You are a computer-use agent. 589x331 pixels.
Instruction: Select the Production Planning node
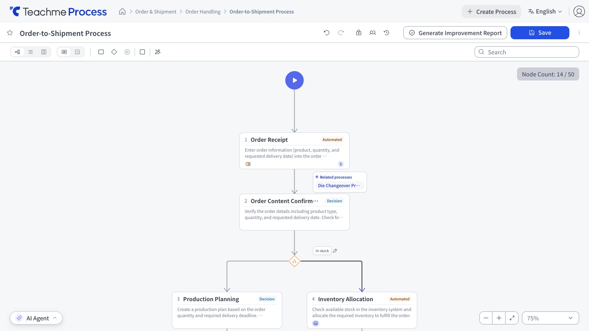coord(227,310)
